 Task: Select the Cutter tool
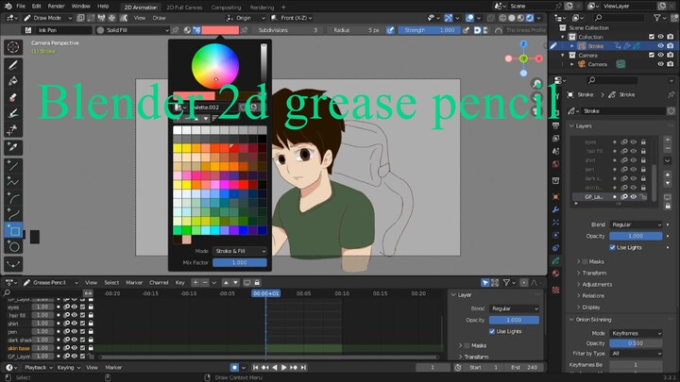click(13, 130)
